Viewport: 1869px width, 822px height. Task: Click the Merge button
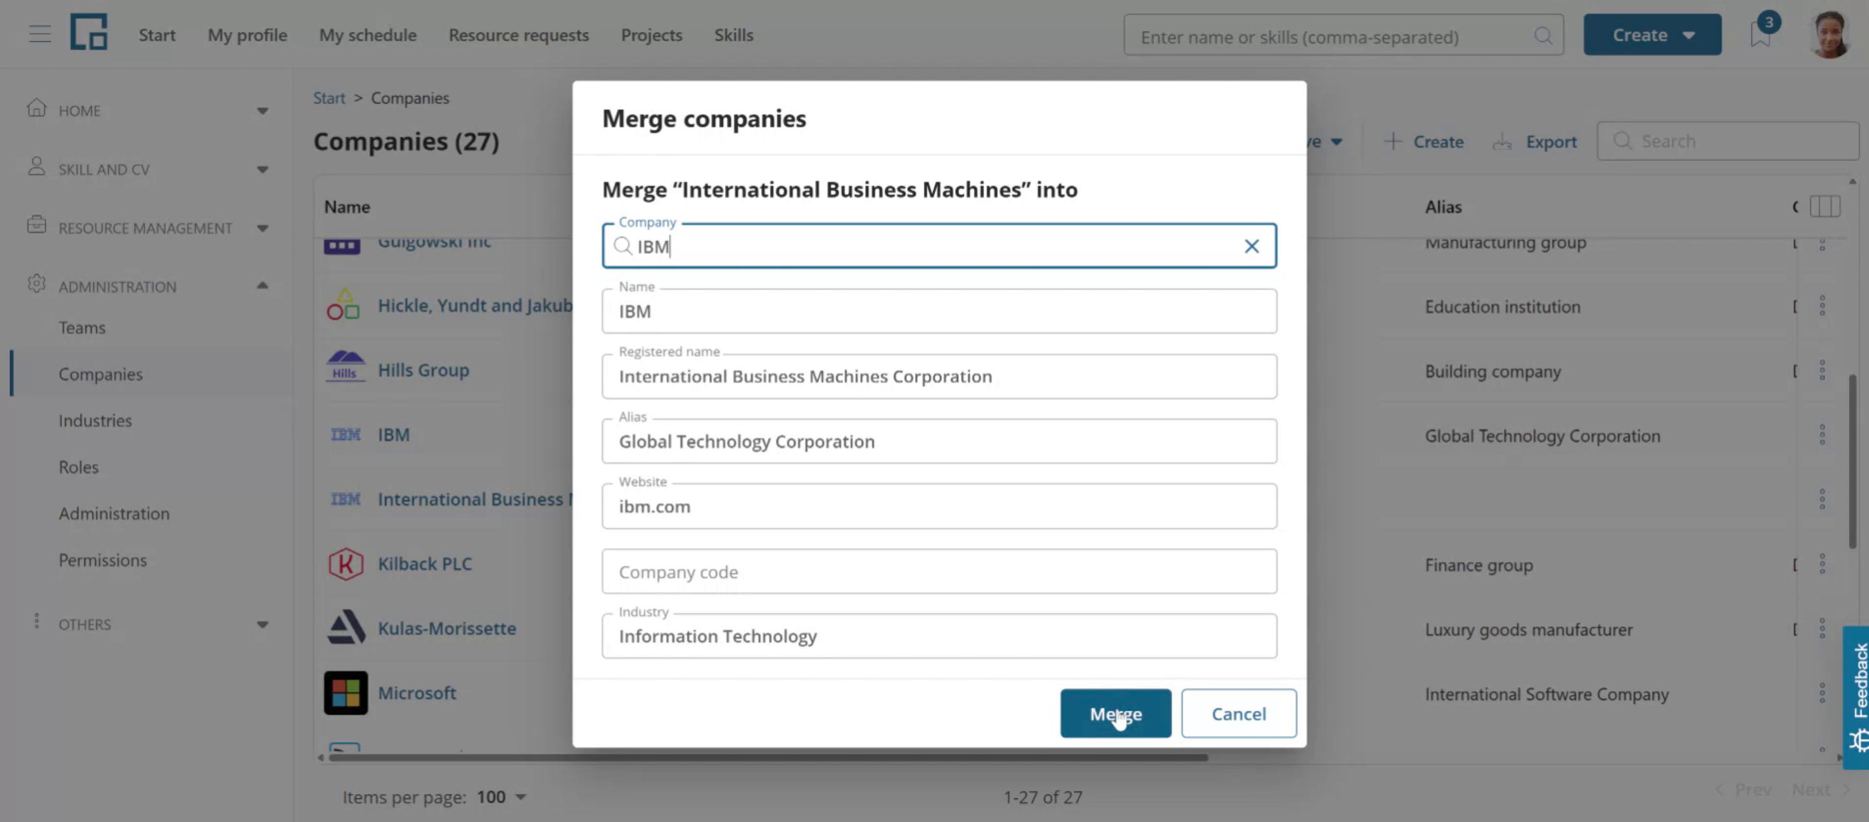(1115, 714)
